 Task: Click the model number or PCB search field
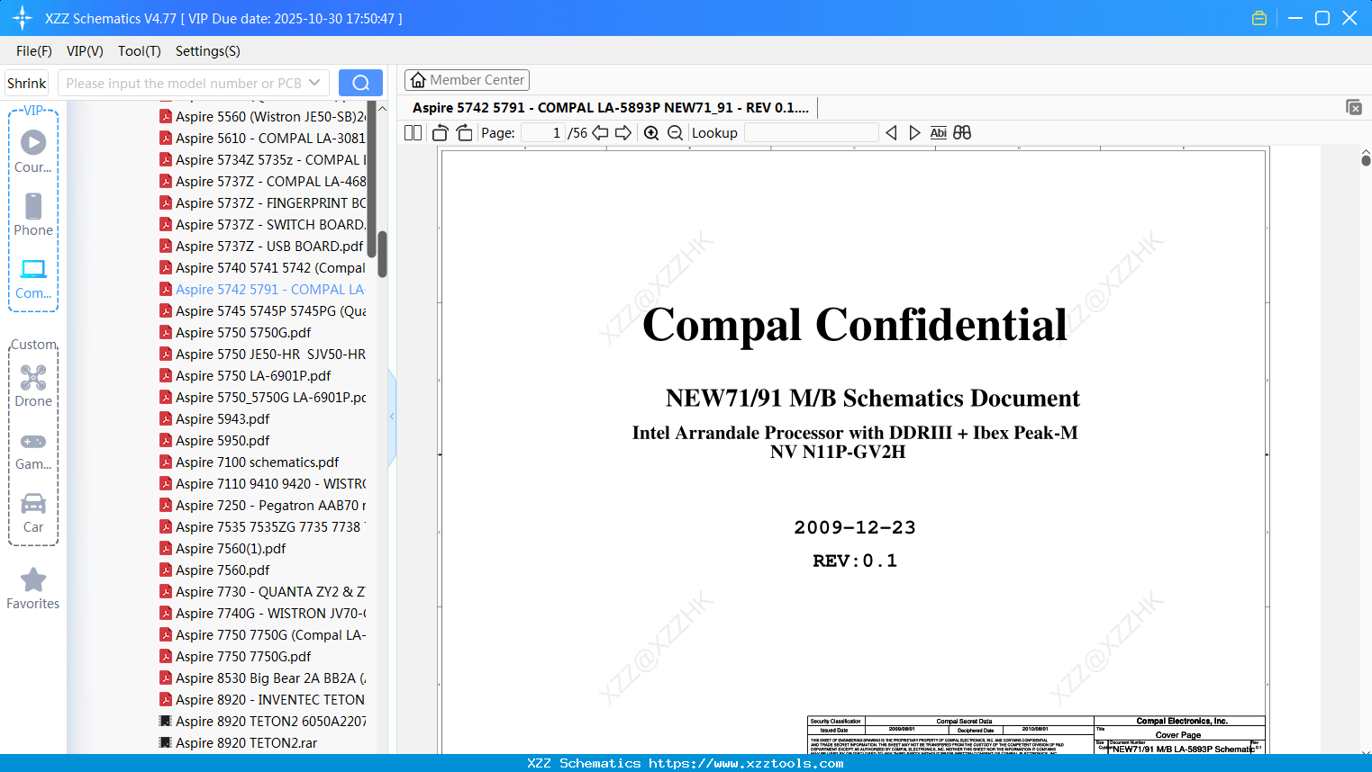[184, 83]
